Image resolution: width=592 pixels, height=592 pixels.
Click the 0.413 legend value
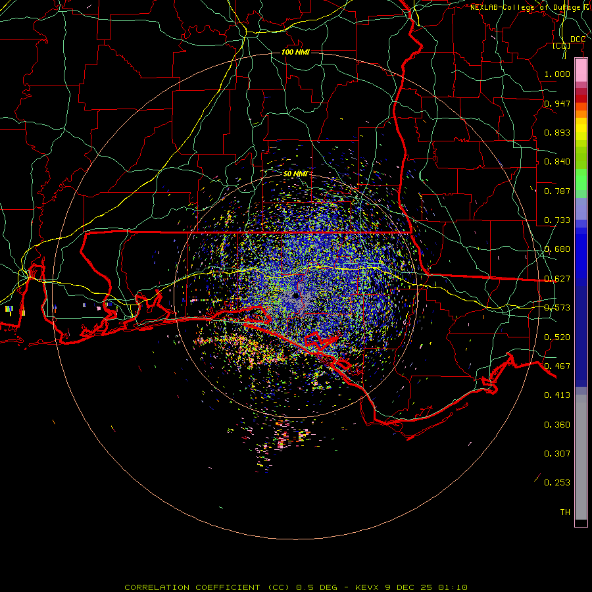557,395
